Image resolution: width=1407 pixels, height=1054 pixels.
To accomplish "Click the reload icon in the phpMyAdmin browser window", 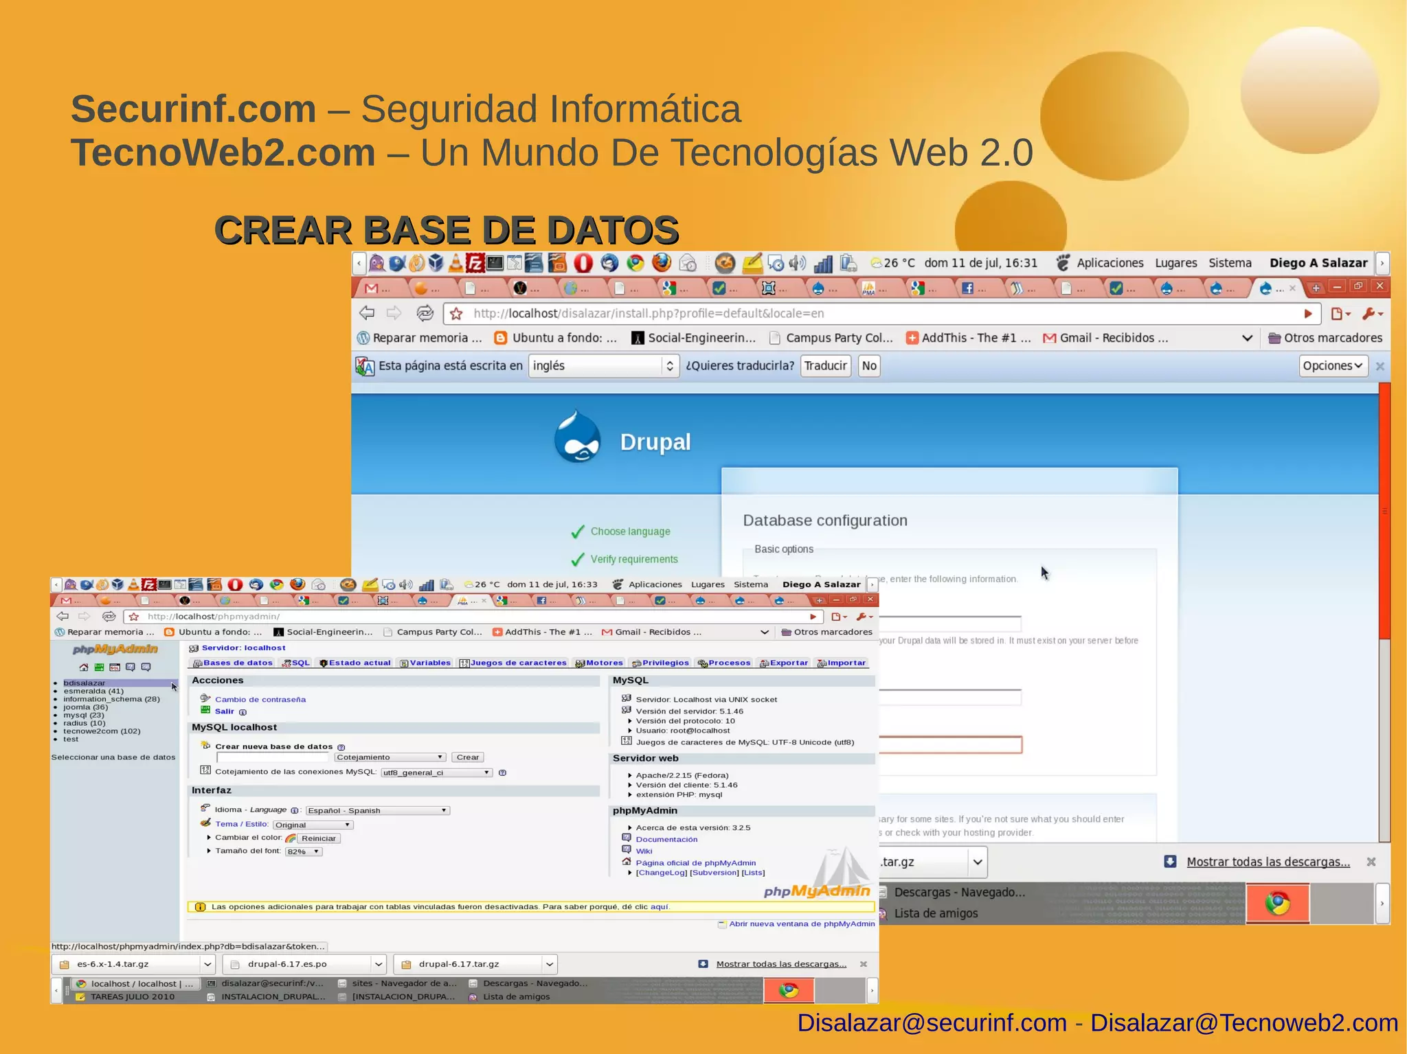I will coord(109,616).
